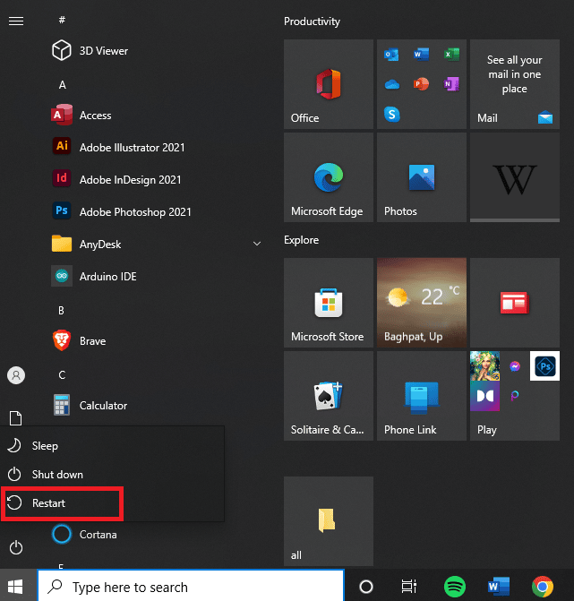Expand the Start menu hamburger button

pyautogui.click(x=15, y=21)
